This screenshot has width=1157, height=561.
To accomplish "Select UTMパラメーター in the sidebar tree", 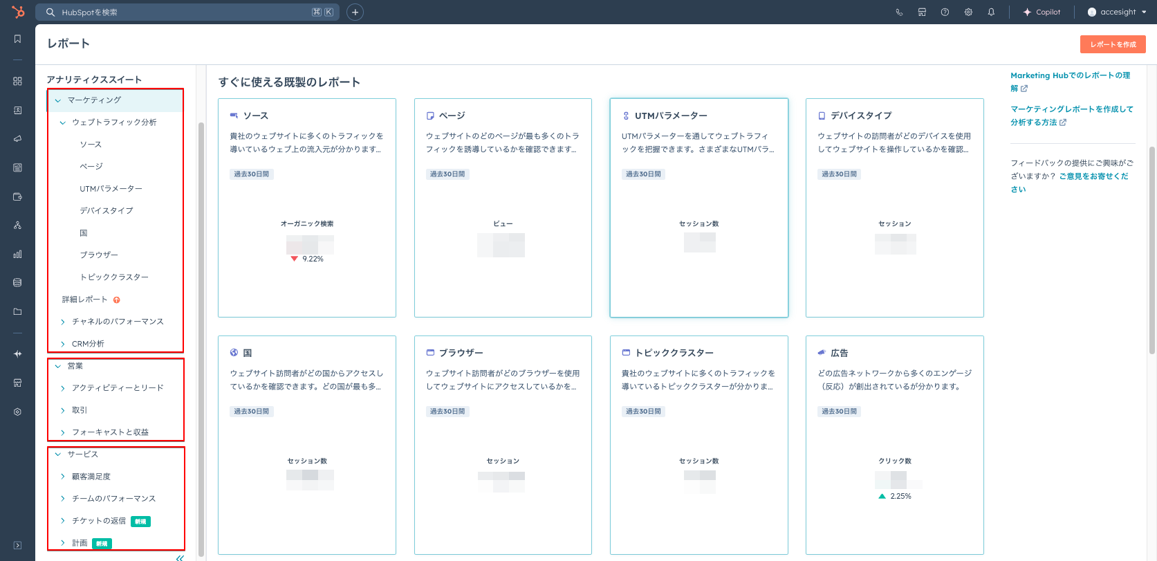I will tap(111, 189).
